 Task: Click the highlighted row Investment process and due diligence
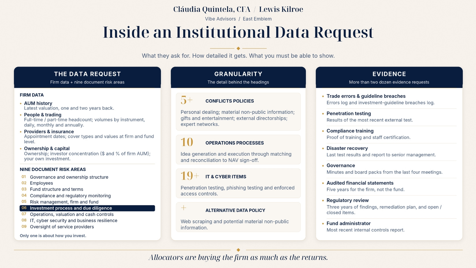[x=87, y=208]
